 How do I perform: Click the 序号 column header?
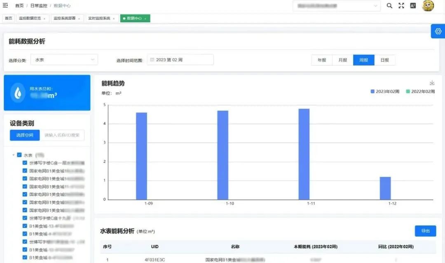tap(107, 247)
